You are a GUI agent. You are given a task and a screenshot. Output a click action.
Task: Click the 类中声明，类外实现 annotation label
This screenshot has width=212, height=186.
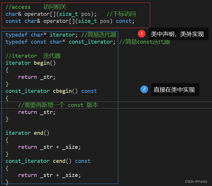coord(177,34)
